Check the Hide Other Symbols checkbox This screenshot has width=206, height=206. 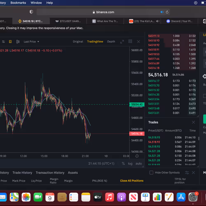pos(151,173)
